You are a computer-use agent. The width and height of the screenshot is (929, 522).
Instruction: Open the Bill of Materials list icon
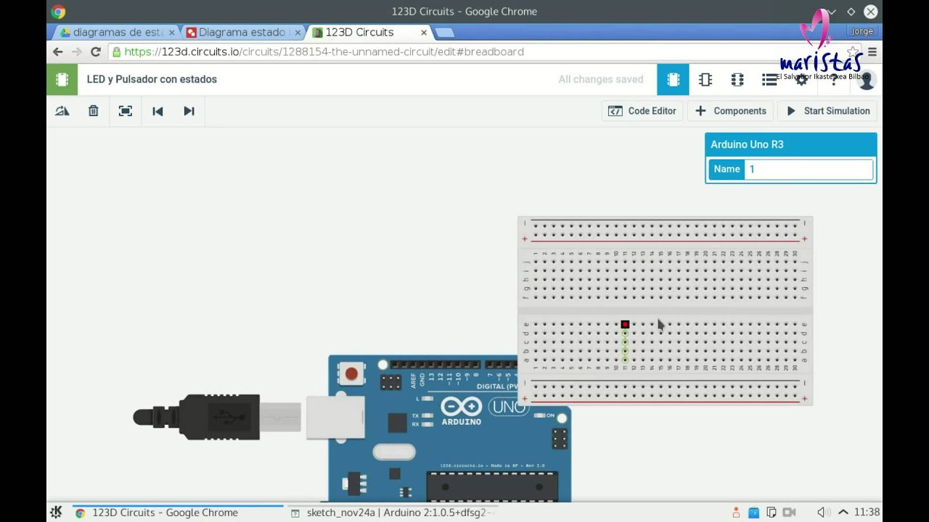point(769,80)
